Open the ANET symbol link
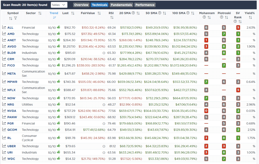 click(12, 40)
